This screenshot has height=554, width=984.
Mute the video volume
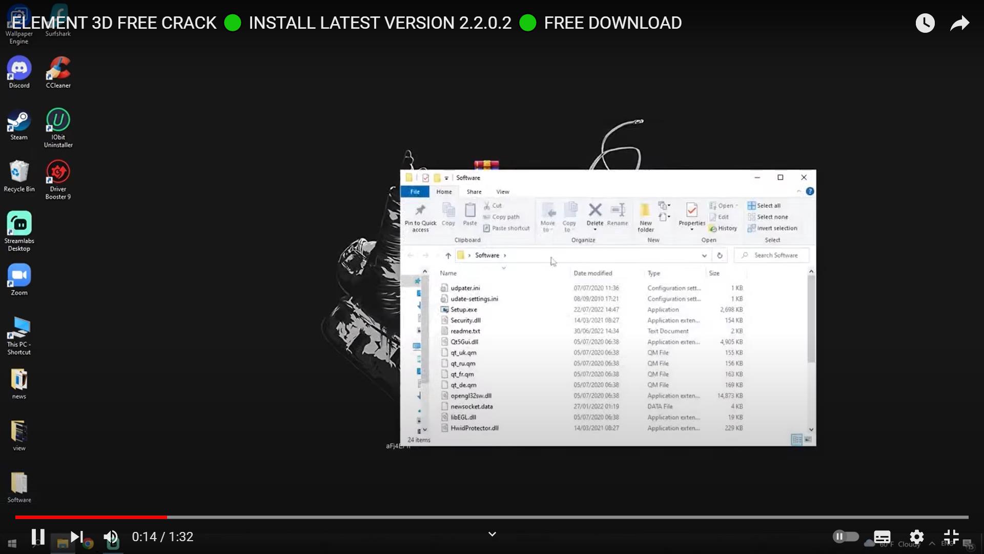coord(110,537)
